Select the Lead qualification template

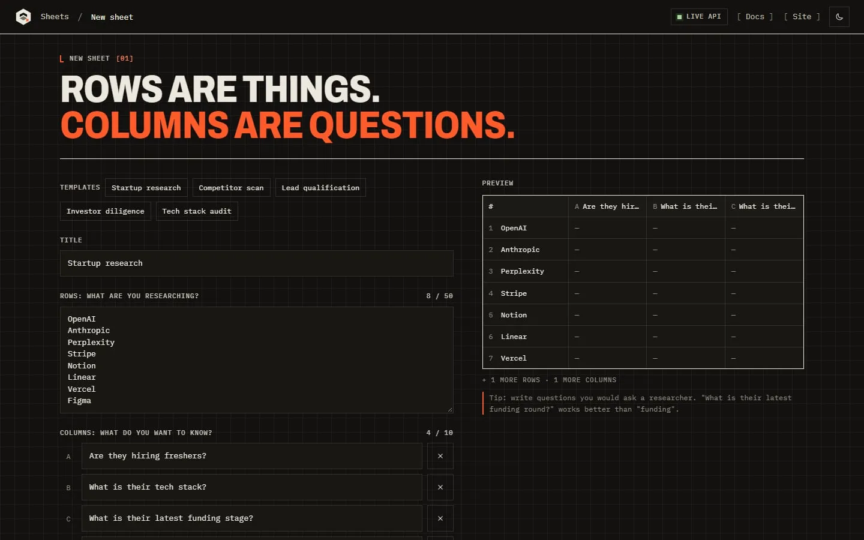coord(320,188)
